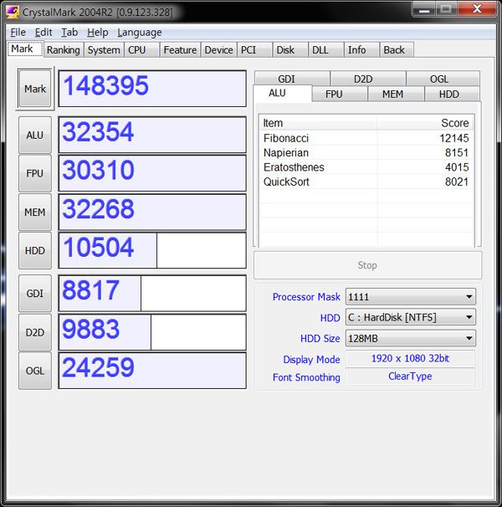The width and height of the screenshot is (502, 507).
Task: Click the total Mark score 148395
Action: [x=152, y=89]
